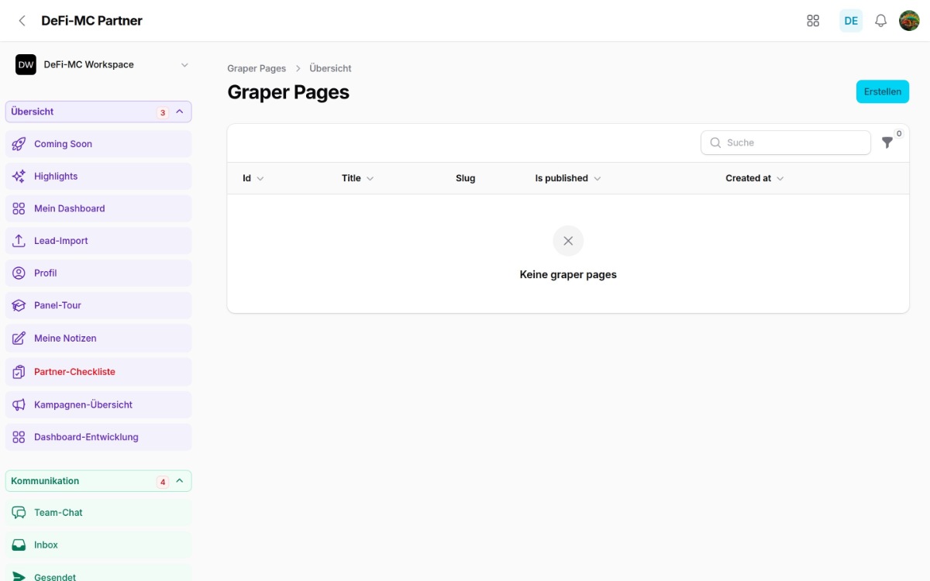930x581 pixels.
Task: Click the Übersicht breadcrumb
Action: tap(330, 68)
